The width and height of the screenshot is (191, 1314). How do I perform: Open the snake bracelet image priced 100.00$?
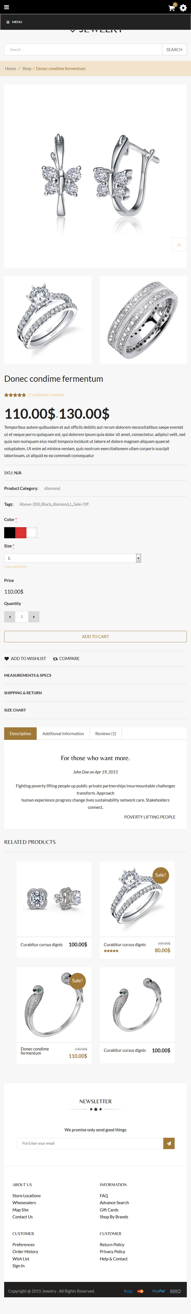click(x=137, y=1005)
